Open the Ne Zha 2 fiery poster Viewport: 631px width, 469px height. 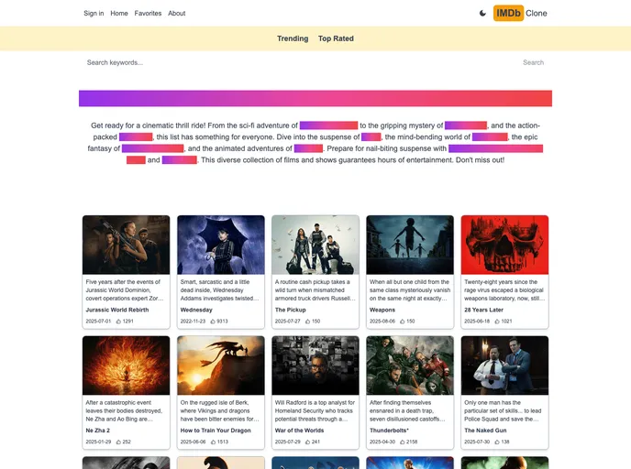click(x=127, y=365)
